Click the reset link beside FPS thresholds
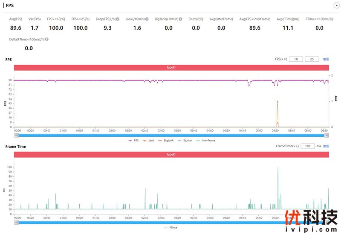This screenshot has height=235, width=341. point(326,59)
